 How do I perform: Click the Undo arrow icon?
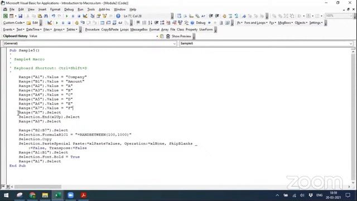pos(54,16)
